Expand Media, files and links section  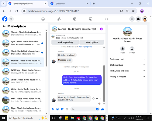127,71
